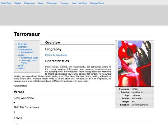This screenshot has height=126, width=168.
Task: Click the Beast Wars Verse subheading in article
Action: [24, 98]
